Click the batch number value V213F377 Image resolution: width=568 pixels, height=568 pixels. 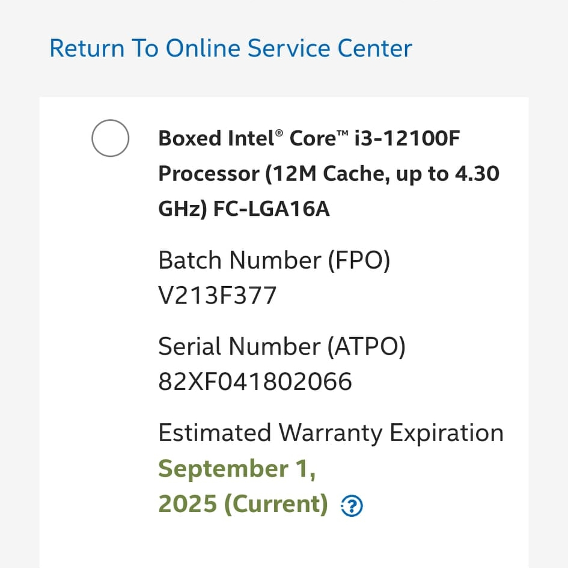click(218, 296)
